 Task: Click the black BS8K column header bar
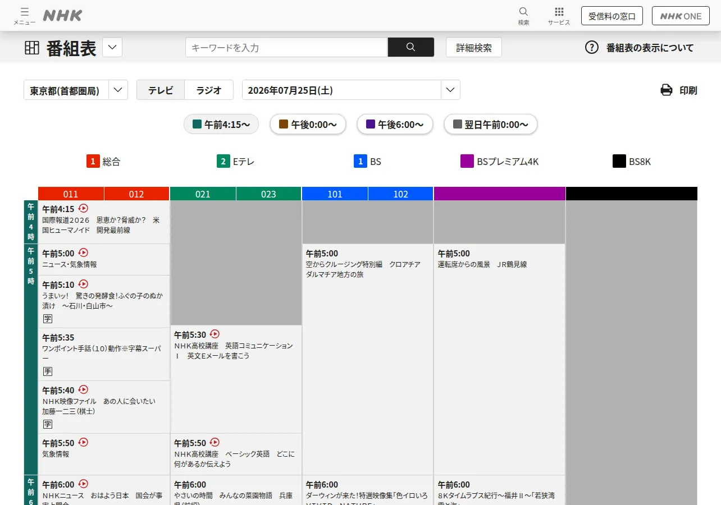click(x=632, y=194)
